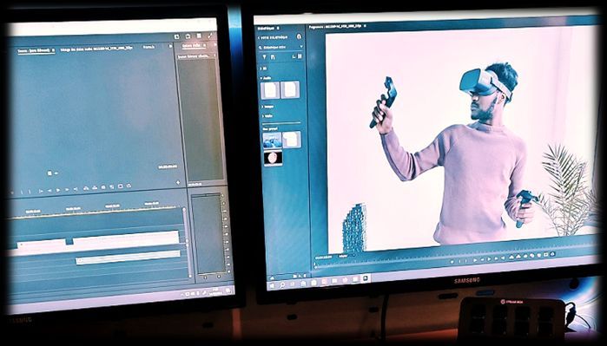
Task: Click the Source monitor timecode duration value
Action: coord(168,166)
